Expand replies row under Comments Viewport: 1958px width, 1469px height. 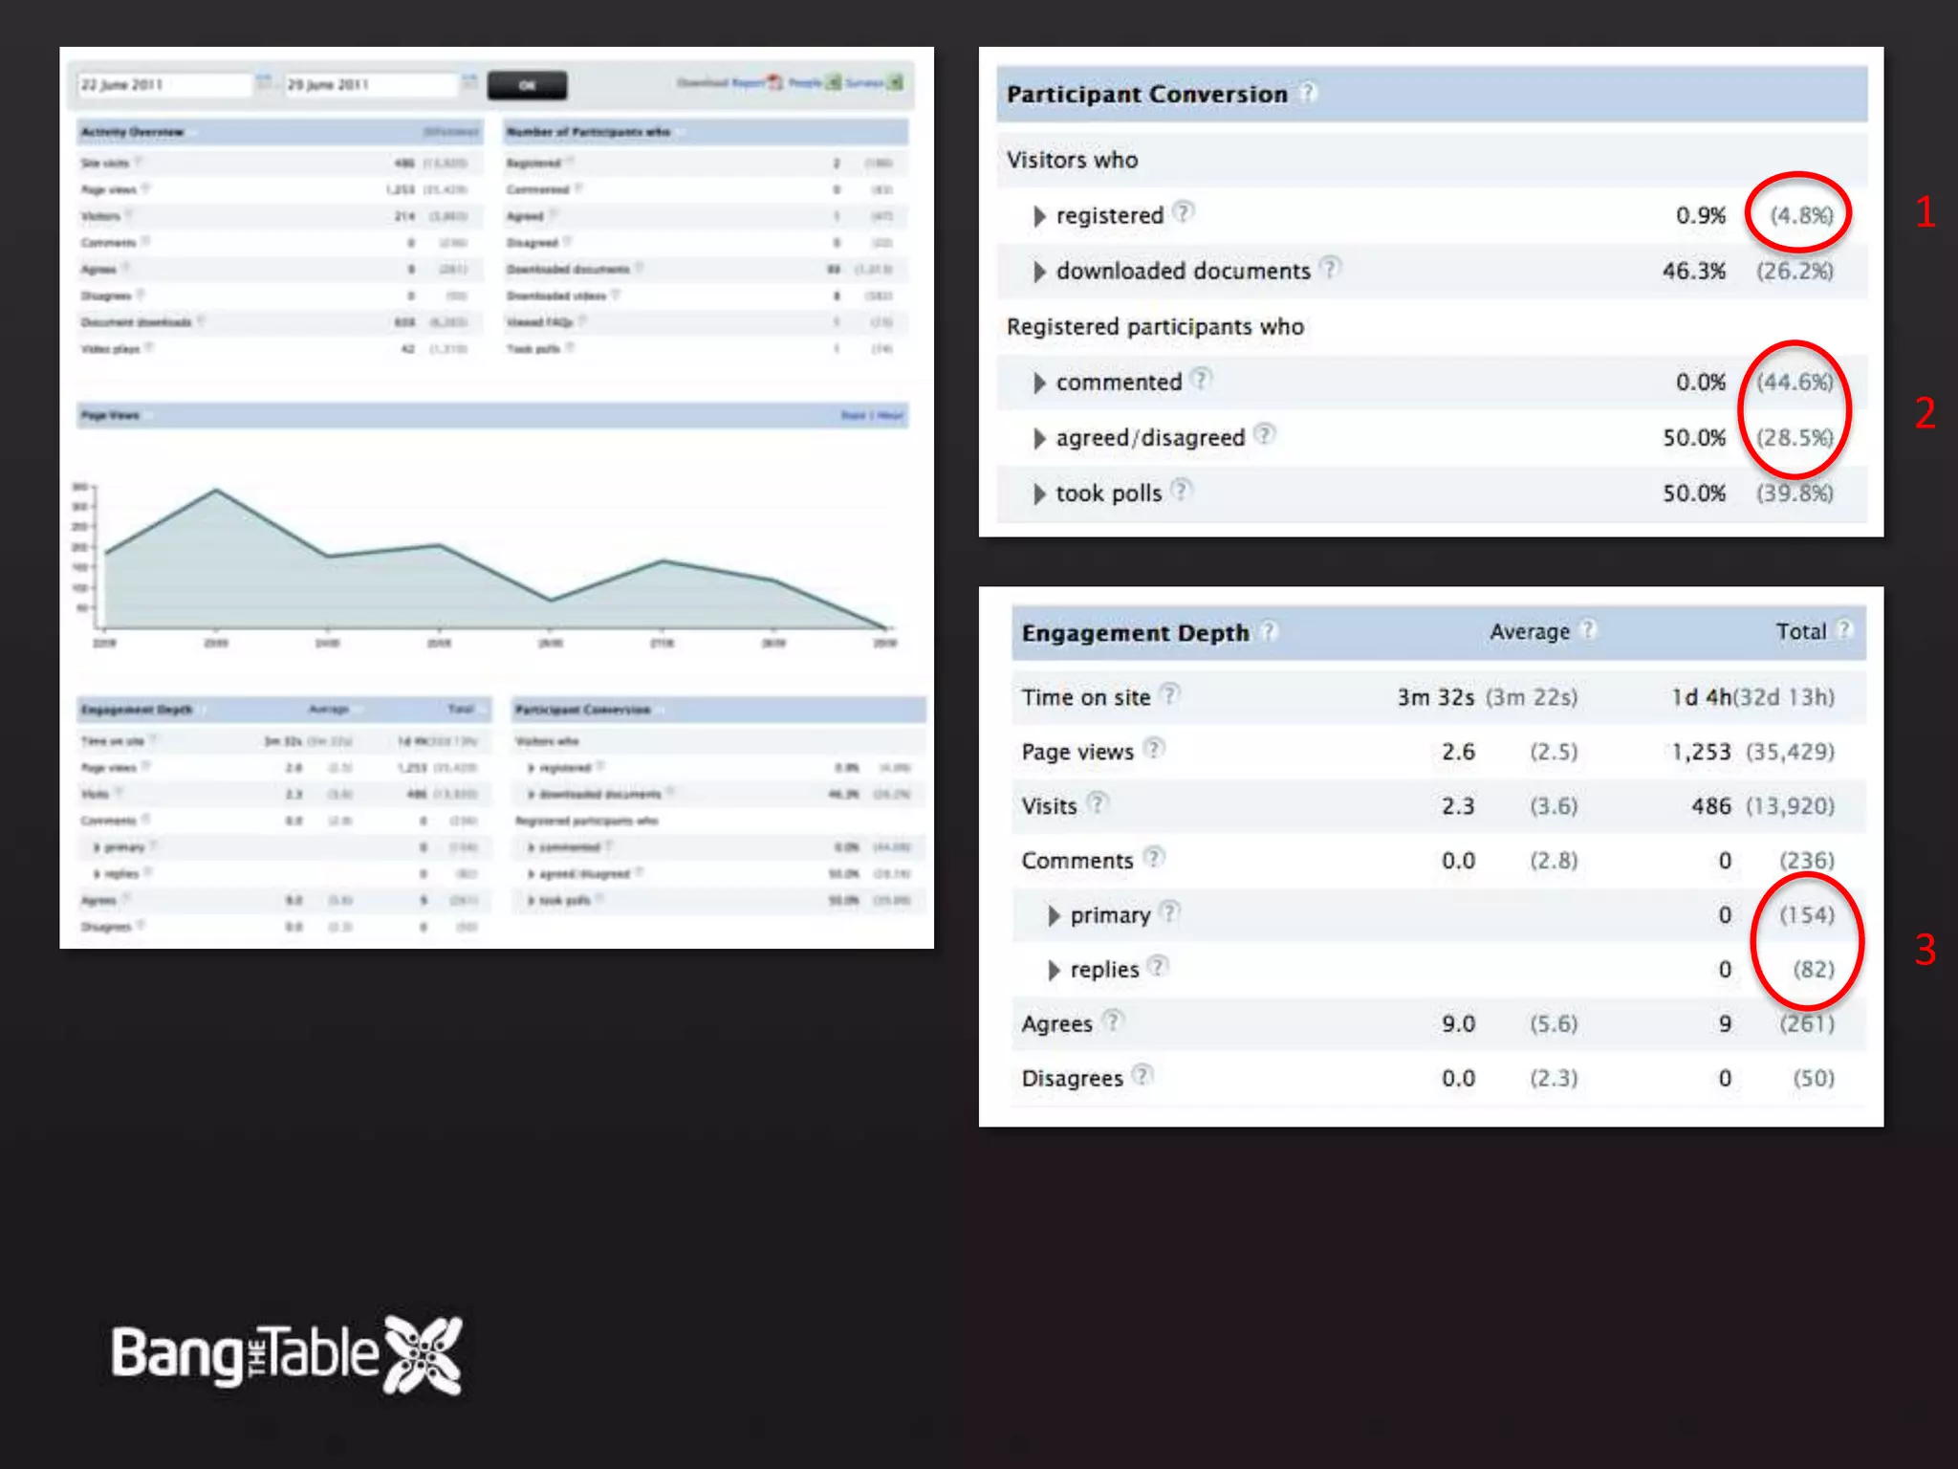click(x=1054, y=970)
